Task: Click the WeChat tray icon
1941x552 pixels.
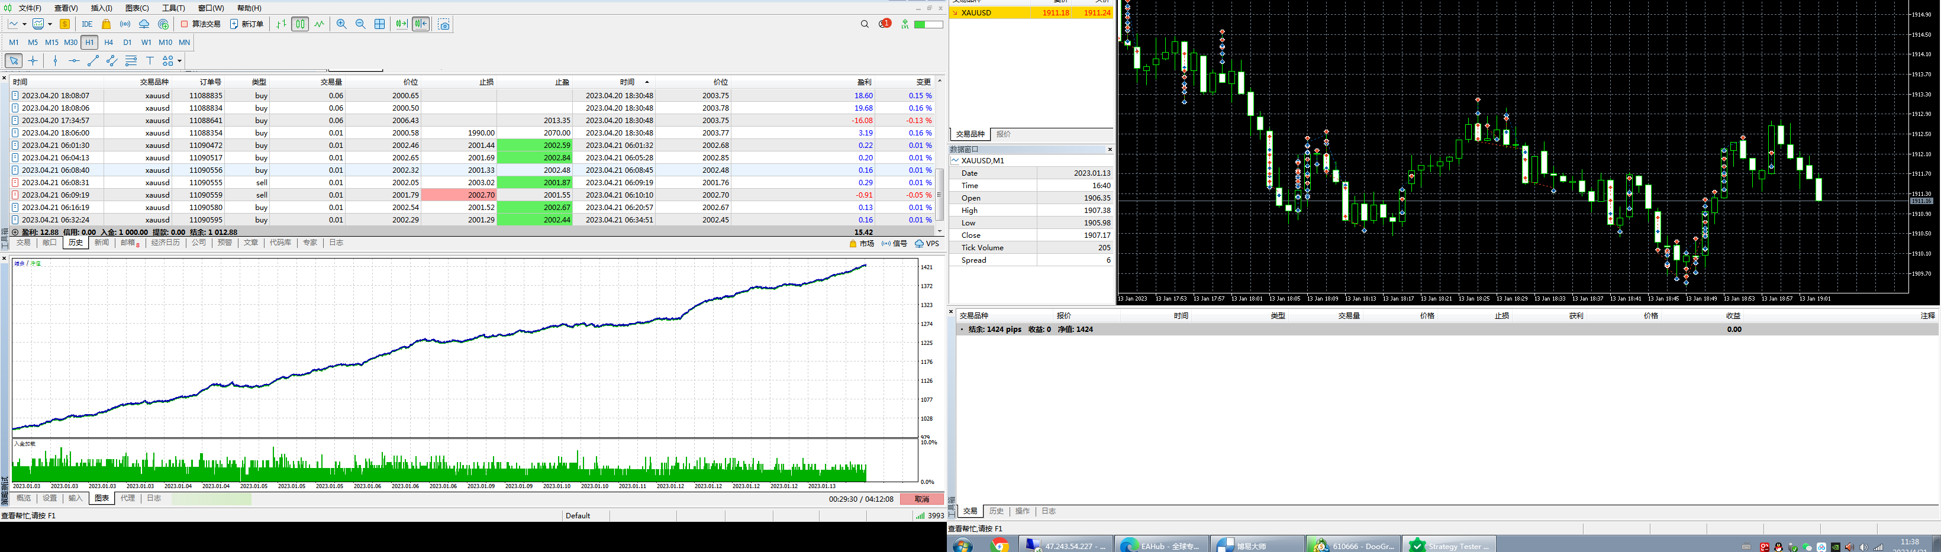Action: [1807, 547]
